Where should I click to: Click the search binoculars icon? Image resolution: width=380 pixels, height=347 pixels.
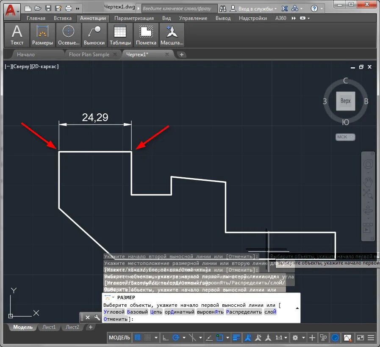(x=223, y=9)
